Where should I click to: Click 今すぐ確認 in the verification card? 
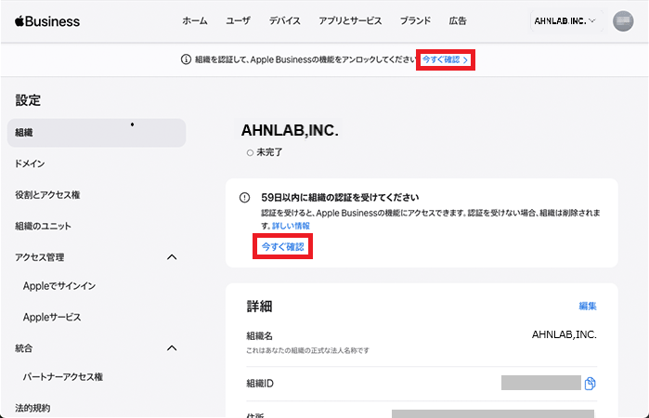coord(282,247)
